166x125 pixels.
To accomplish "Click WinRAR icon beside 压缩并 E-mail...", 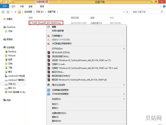I will click(x=49, y=64).
